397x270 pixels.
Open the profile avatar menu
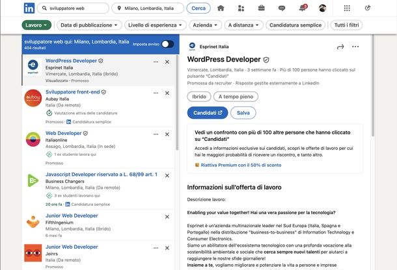tap(322, 8)
